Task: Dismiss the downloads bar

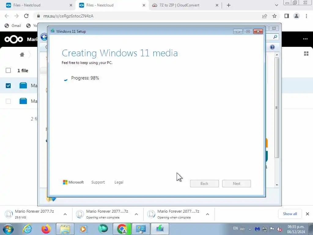Action: click(x=307, y=214)
